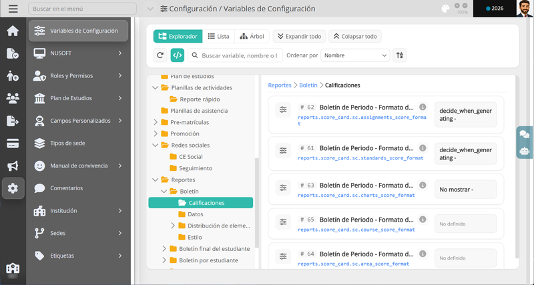Open the export arrow sidebar icon
Viewport: 534px width, 285px height.
click(13, 121)
